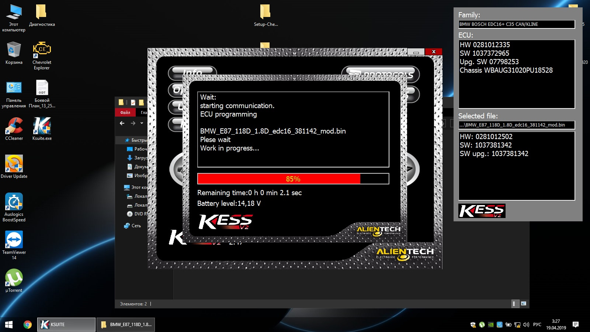Click 'Battery level:14,18 V' text

click(229, 203)
